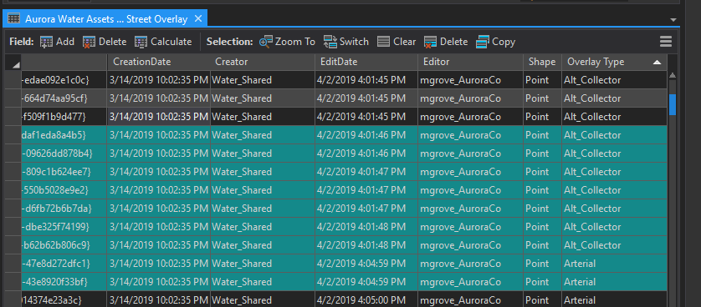Click the Delete field icon
The image size is (701, 307).
click(x=89, y=42)
